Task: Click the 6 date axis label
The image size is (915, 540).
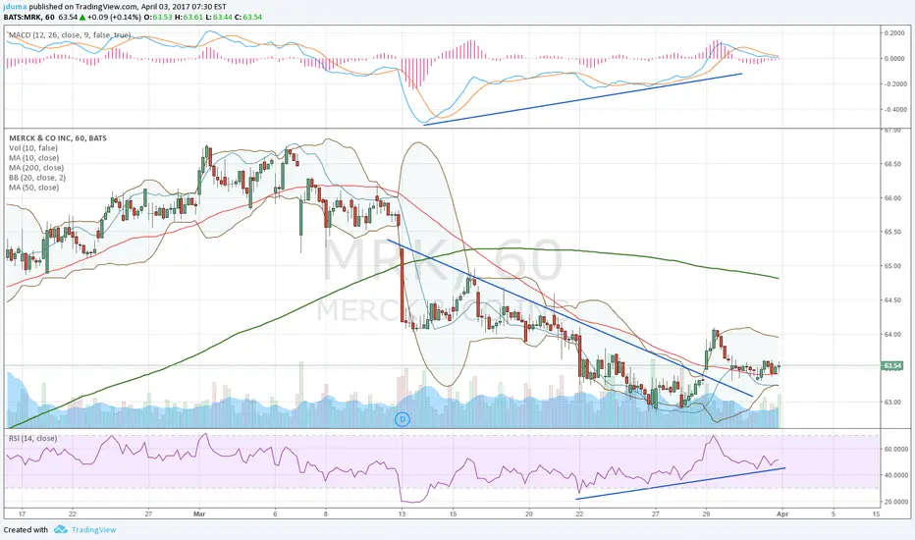Action: (x=276, y=514)
